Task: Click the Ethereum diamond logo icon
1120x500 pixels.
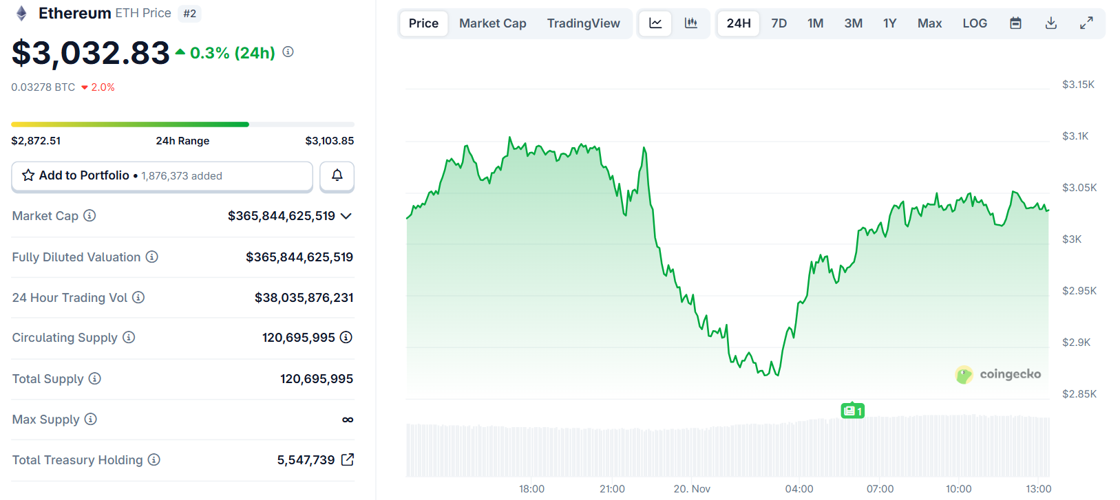Action: (x=21, y=13)
